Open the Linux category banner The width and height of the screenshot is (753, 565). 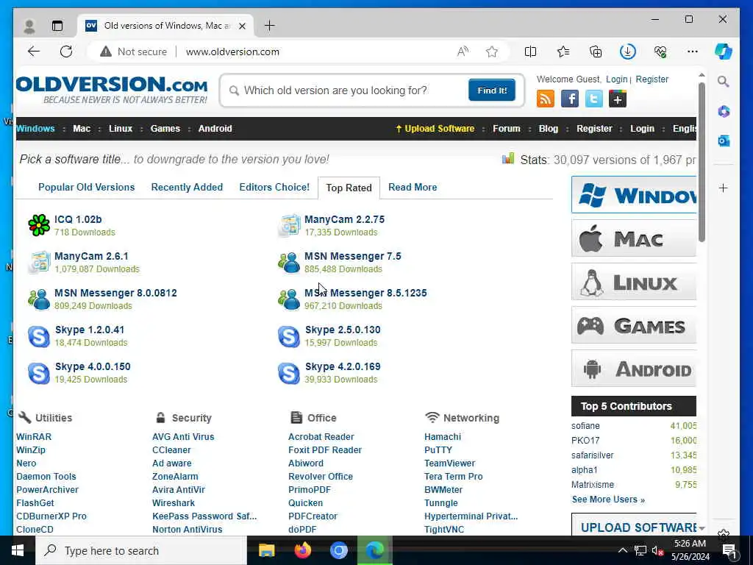click(x=634, y=282)
